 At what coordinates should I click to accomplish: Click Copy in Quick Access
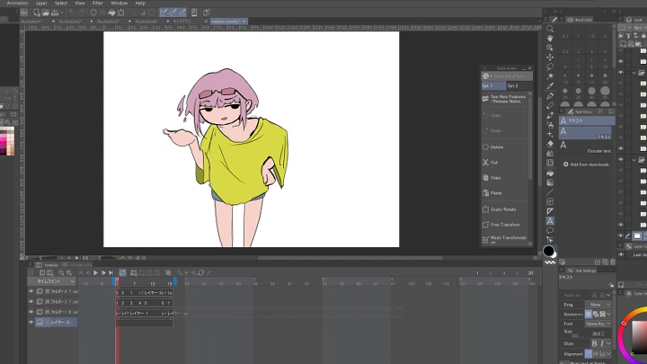[504, 177]
